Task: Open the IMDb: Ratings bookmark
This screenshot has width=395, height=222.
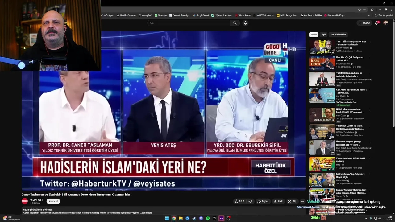Action: click(x=287, y=15)
